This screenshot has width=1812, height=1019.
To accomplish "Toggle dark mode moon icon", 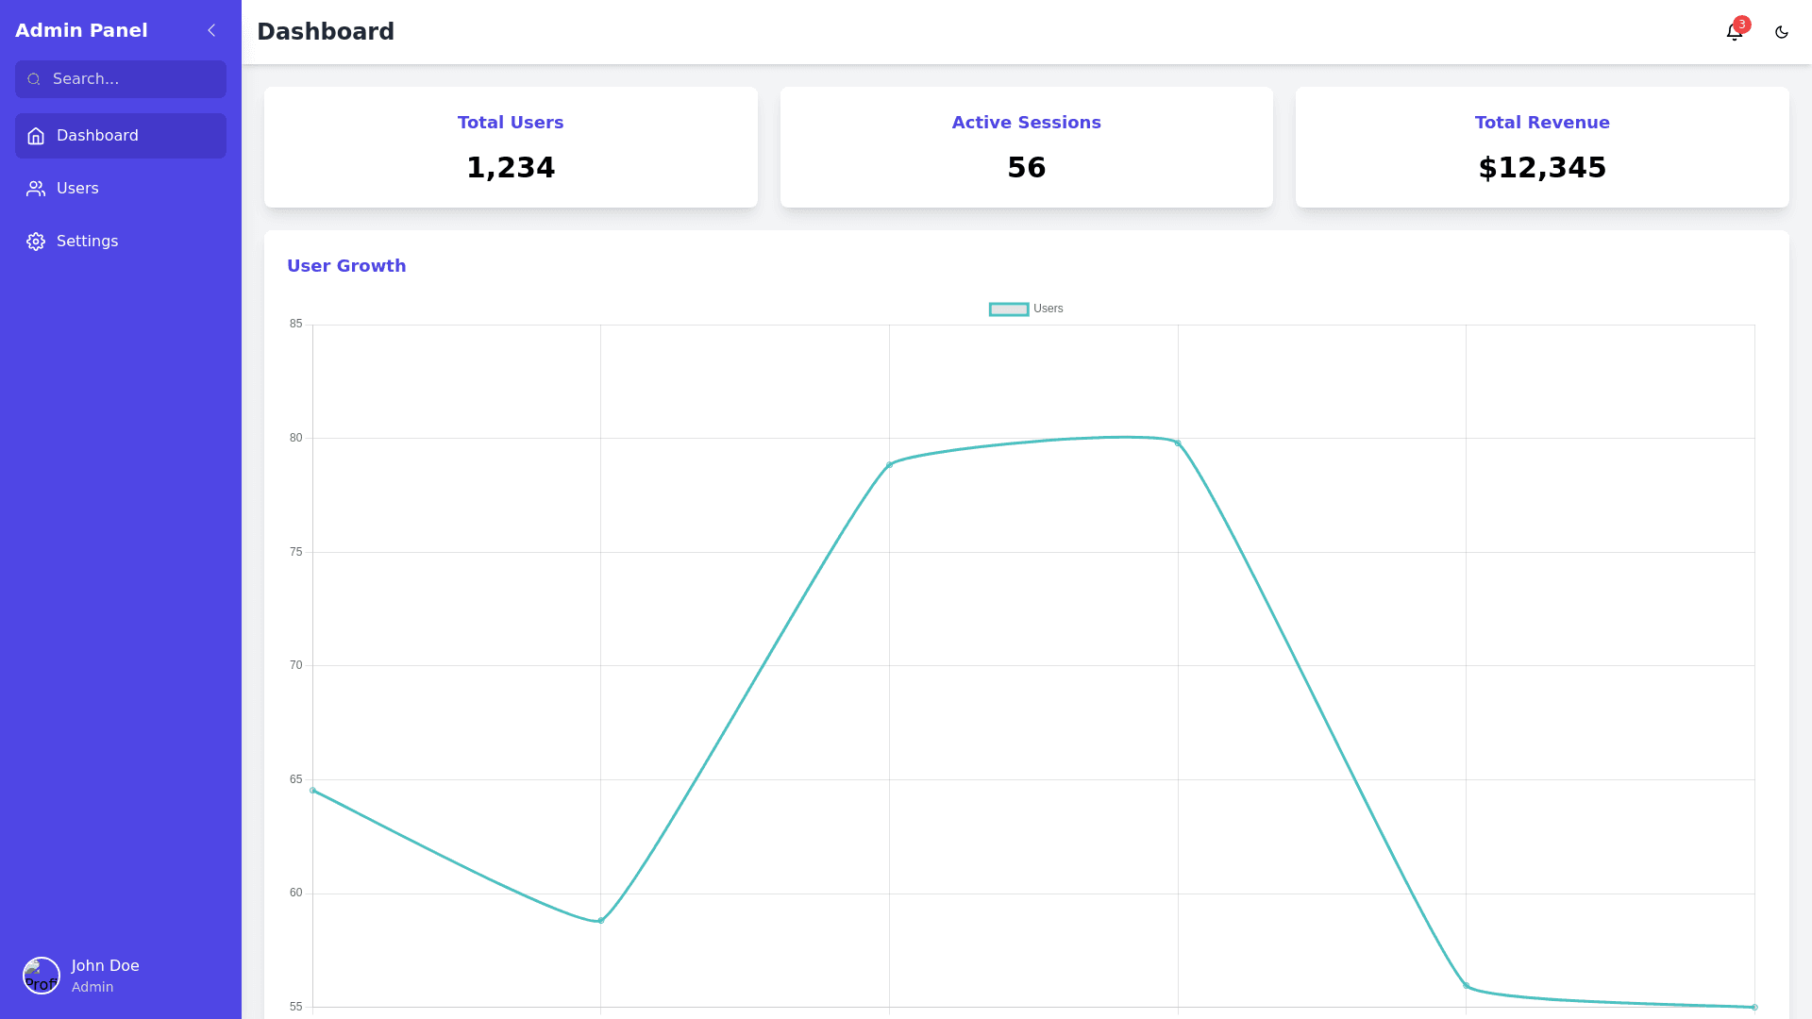I will [x=1782, y=32].
